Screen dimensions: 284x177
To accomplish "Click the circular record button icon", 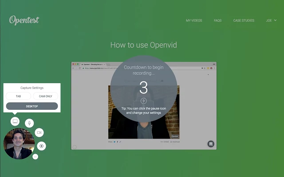I will click(x=41, y=146).
